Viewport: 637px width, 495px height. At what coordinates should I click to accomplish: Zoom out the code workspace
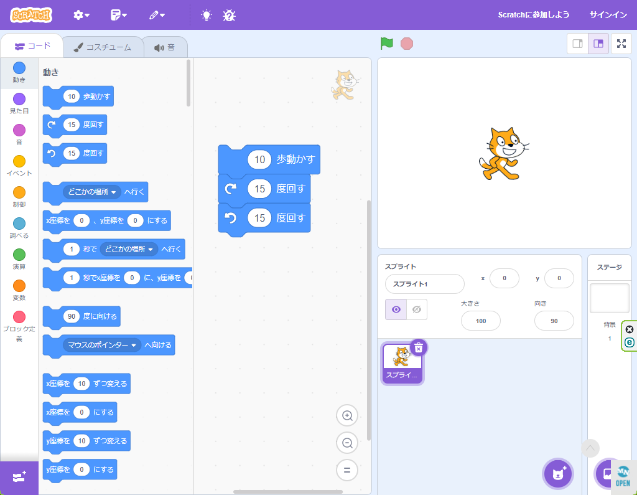pos(347,443)
